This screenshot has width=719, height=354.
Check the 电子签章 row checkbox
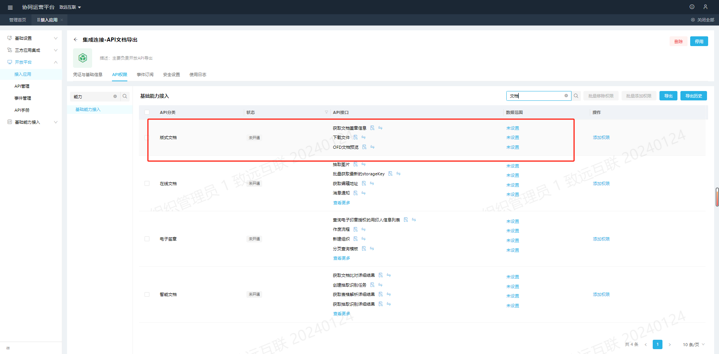pyautogui.click(x=147, y=239)
